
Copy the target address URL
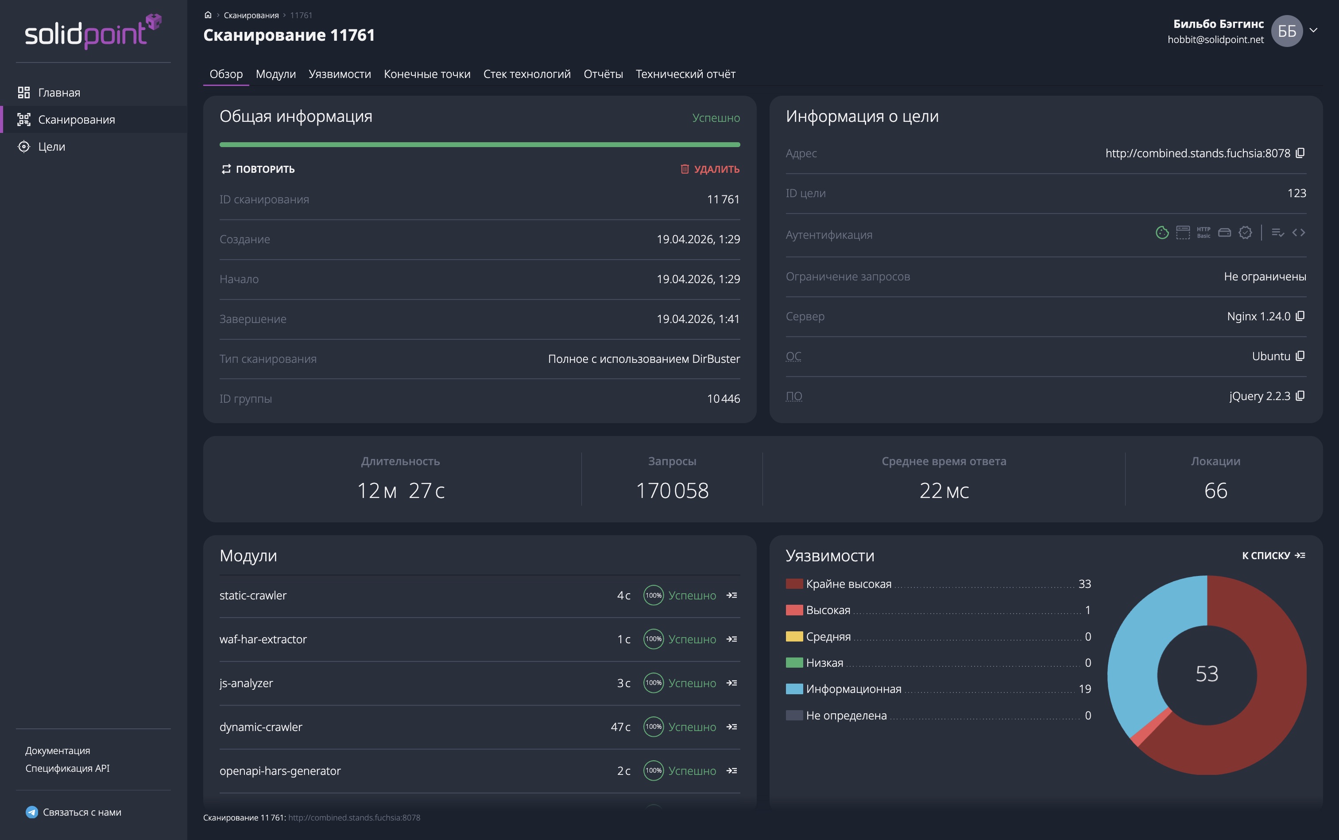(1300, 153)
